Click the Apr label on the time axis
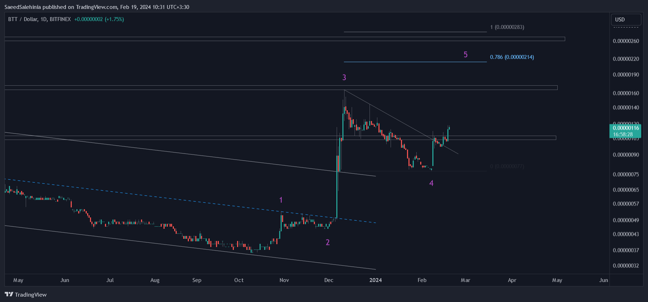 tap(512, 280)
